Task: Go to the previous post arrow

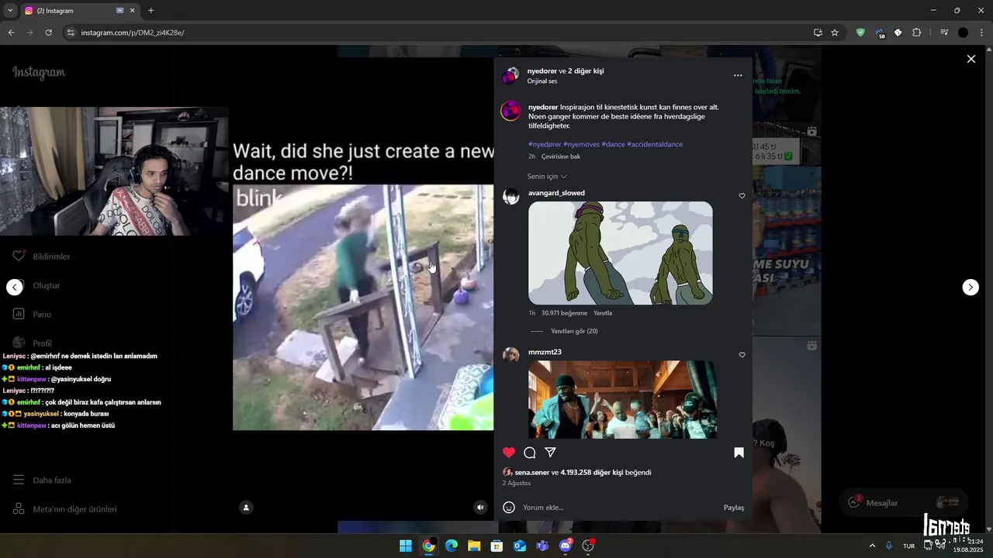Action: 15,287
